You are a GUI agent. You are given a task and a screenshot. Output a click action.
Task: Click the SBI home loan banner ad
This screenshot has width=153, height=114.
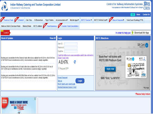click(x=19, y=105)
